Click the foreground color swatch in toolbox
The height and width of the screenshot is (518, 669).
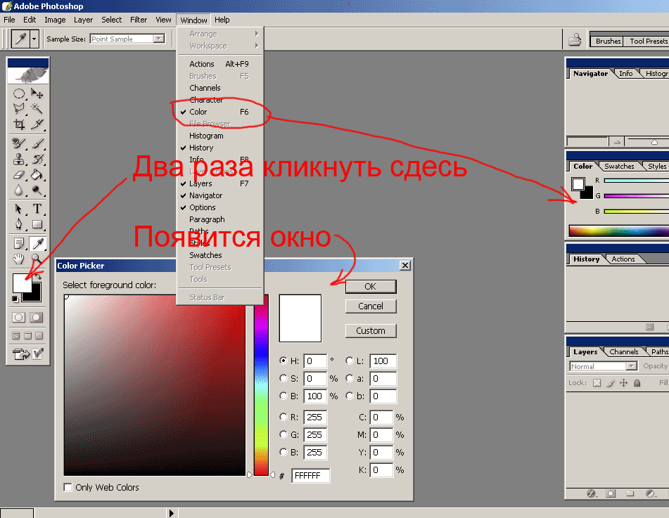(x=21, y=283)
